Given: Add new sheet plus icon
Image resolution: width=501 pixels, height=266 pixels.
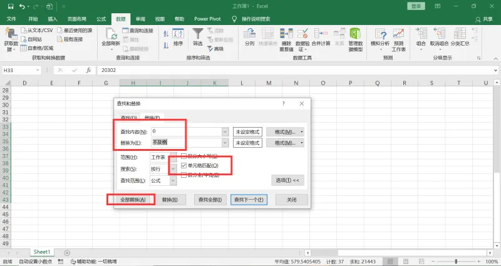Looking at the screenshot, I should (x=67, y=253).
